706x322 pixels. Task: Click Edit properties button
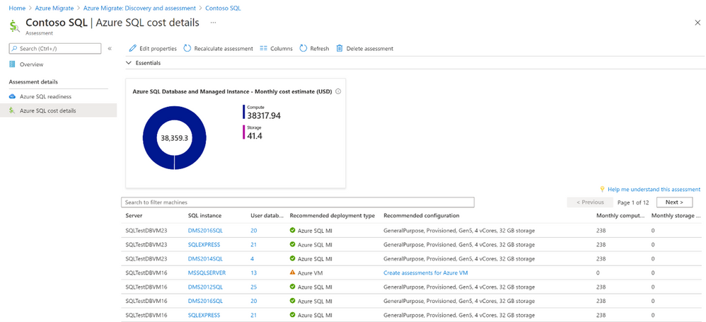pos(153,48)
